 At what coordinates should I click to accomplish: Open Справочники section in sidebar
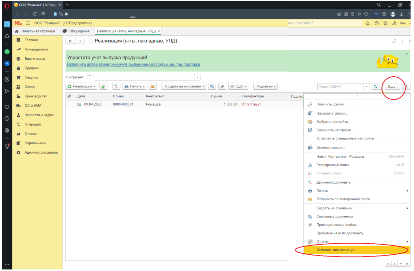pos(37,143)
